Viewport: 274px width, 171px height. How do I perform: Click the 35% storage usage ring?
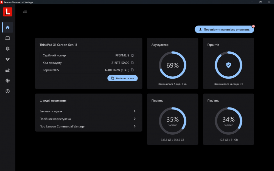(173, 121)
